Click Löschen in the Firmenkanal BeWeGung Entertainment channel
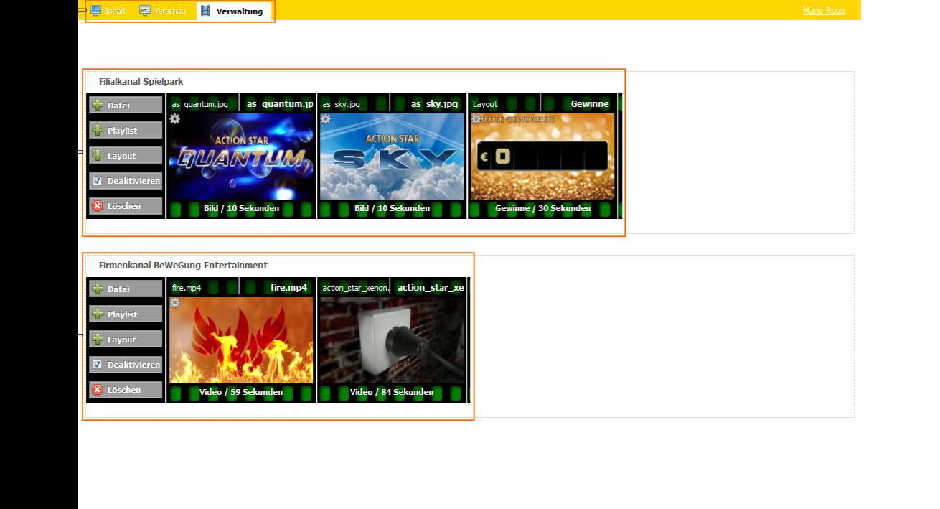Image resolution: width=940 pixels, height=509 pixels. pyautogui.click(x=126, y=390)
